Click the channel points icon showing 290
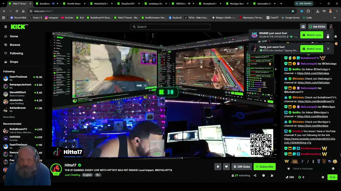 point(287,177)
